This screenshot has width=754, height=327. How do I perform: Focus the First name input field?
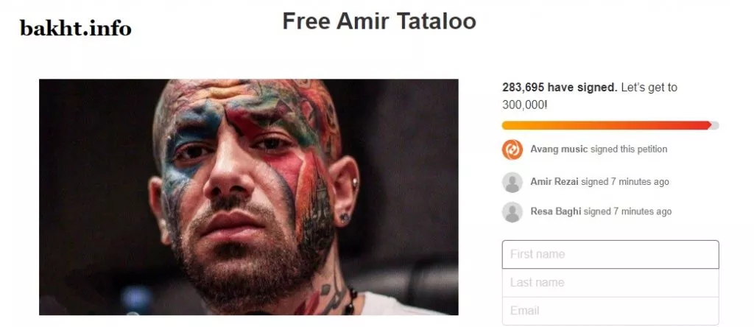coord(610,254)
